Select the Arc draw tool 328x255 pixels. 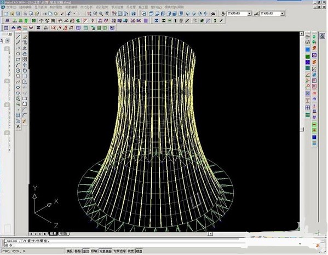point(18,65)
